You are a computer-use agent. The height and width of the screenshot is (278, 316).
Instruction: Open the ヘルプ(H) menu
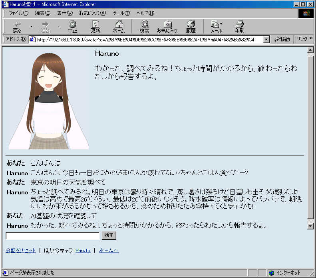(145, 13)
